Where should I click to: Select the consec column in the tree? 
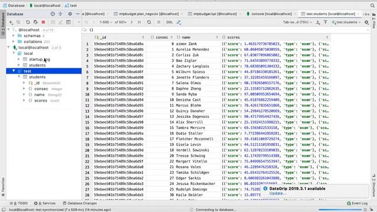pos(41,89)
